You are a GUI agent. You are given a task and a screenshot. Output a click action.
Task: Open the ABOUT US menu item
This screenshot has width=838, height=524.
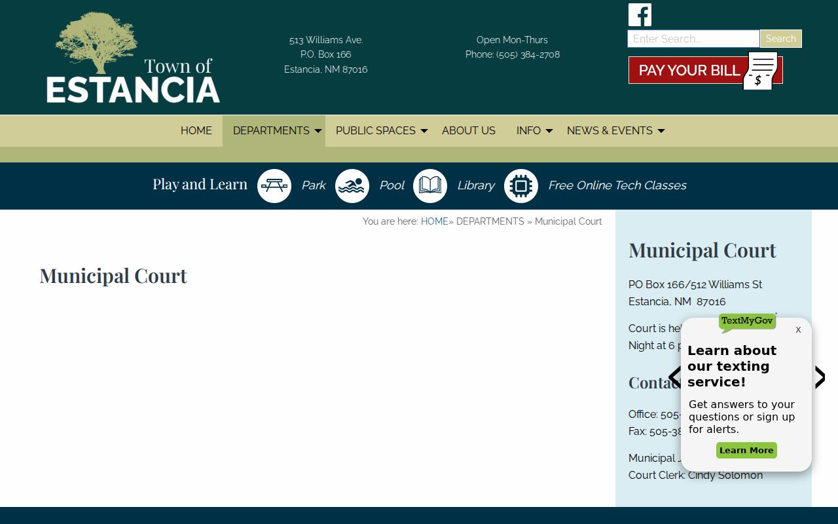(x=469, y=131)
